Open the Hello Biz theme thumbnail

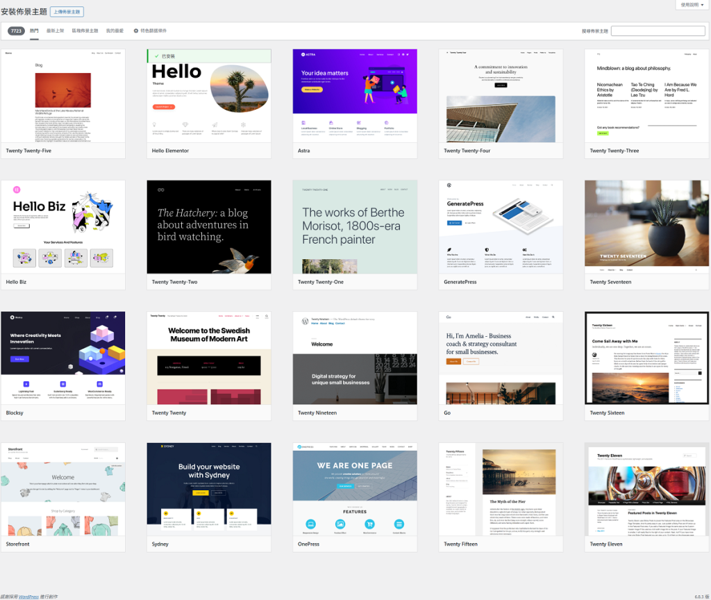[63, 227]
